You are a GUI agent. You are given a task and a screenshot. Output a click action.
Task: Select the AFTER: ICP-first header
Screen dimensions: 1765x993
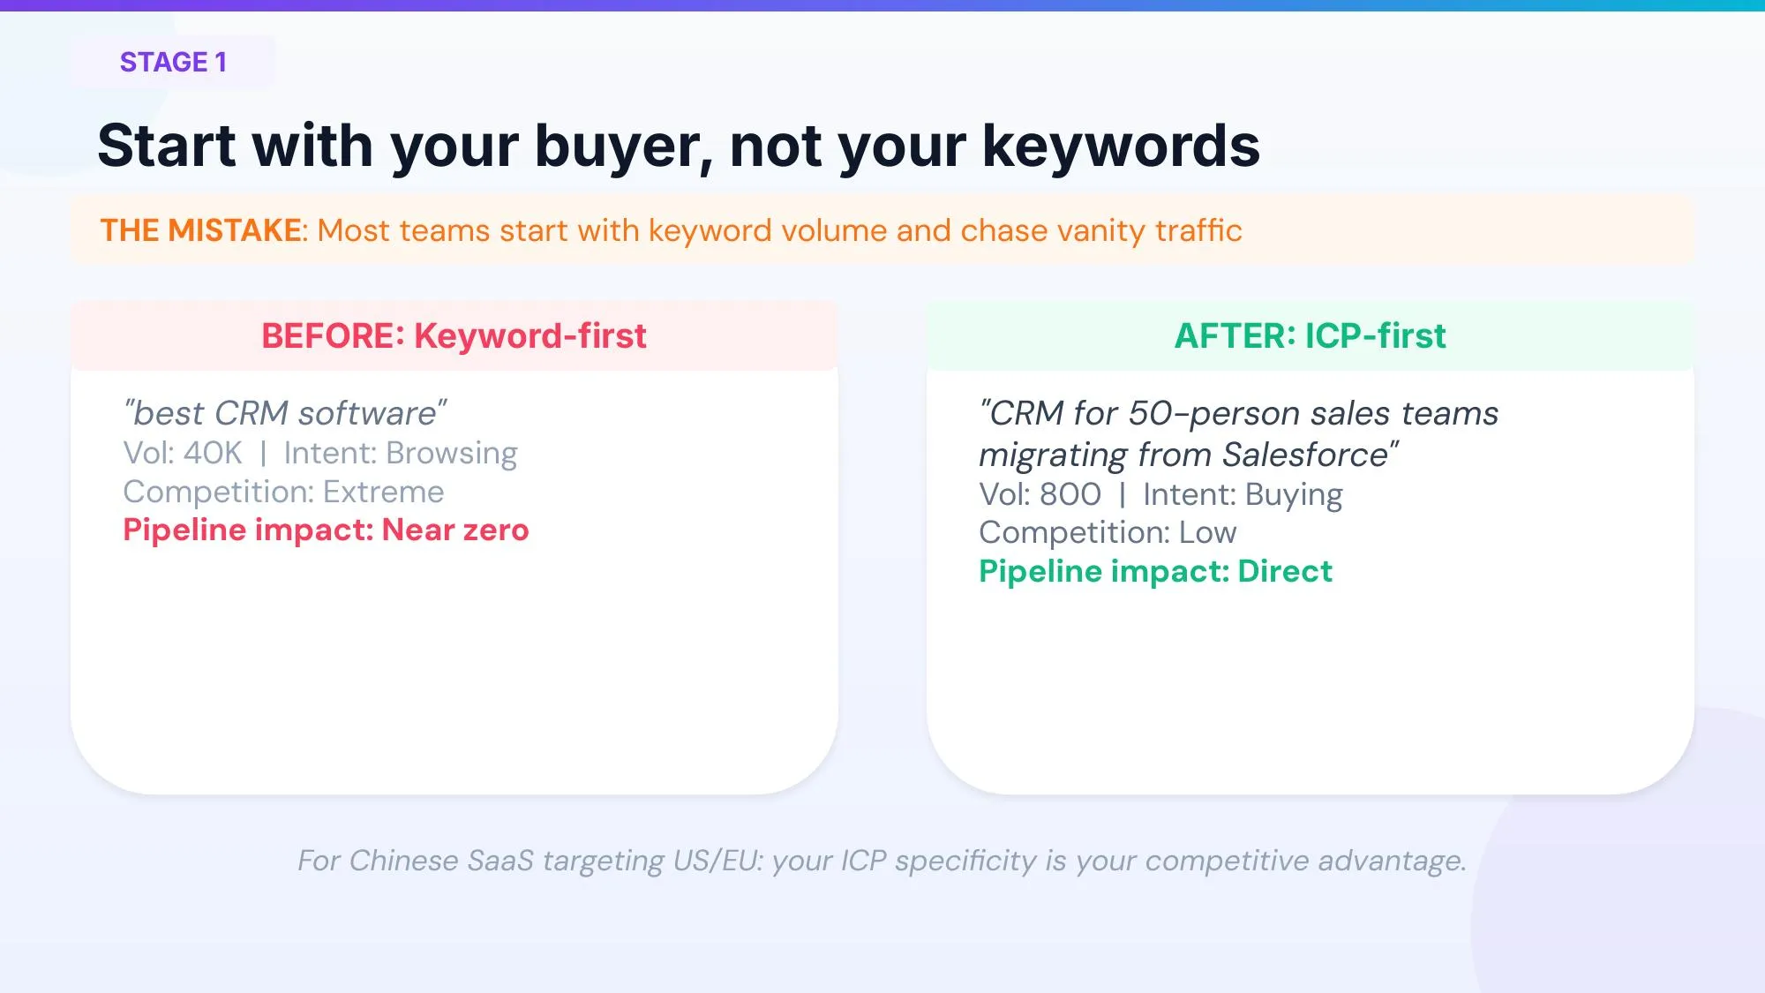pos(1310,336)
